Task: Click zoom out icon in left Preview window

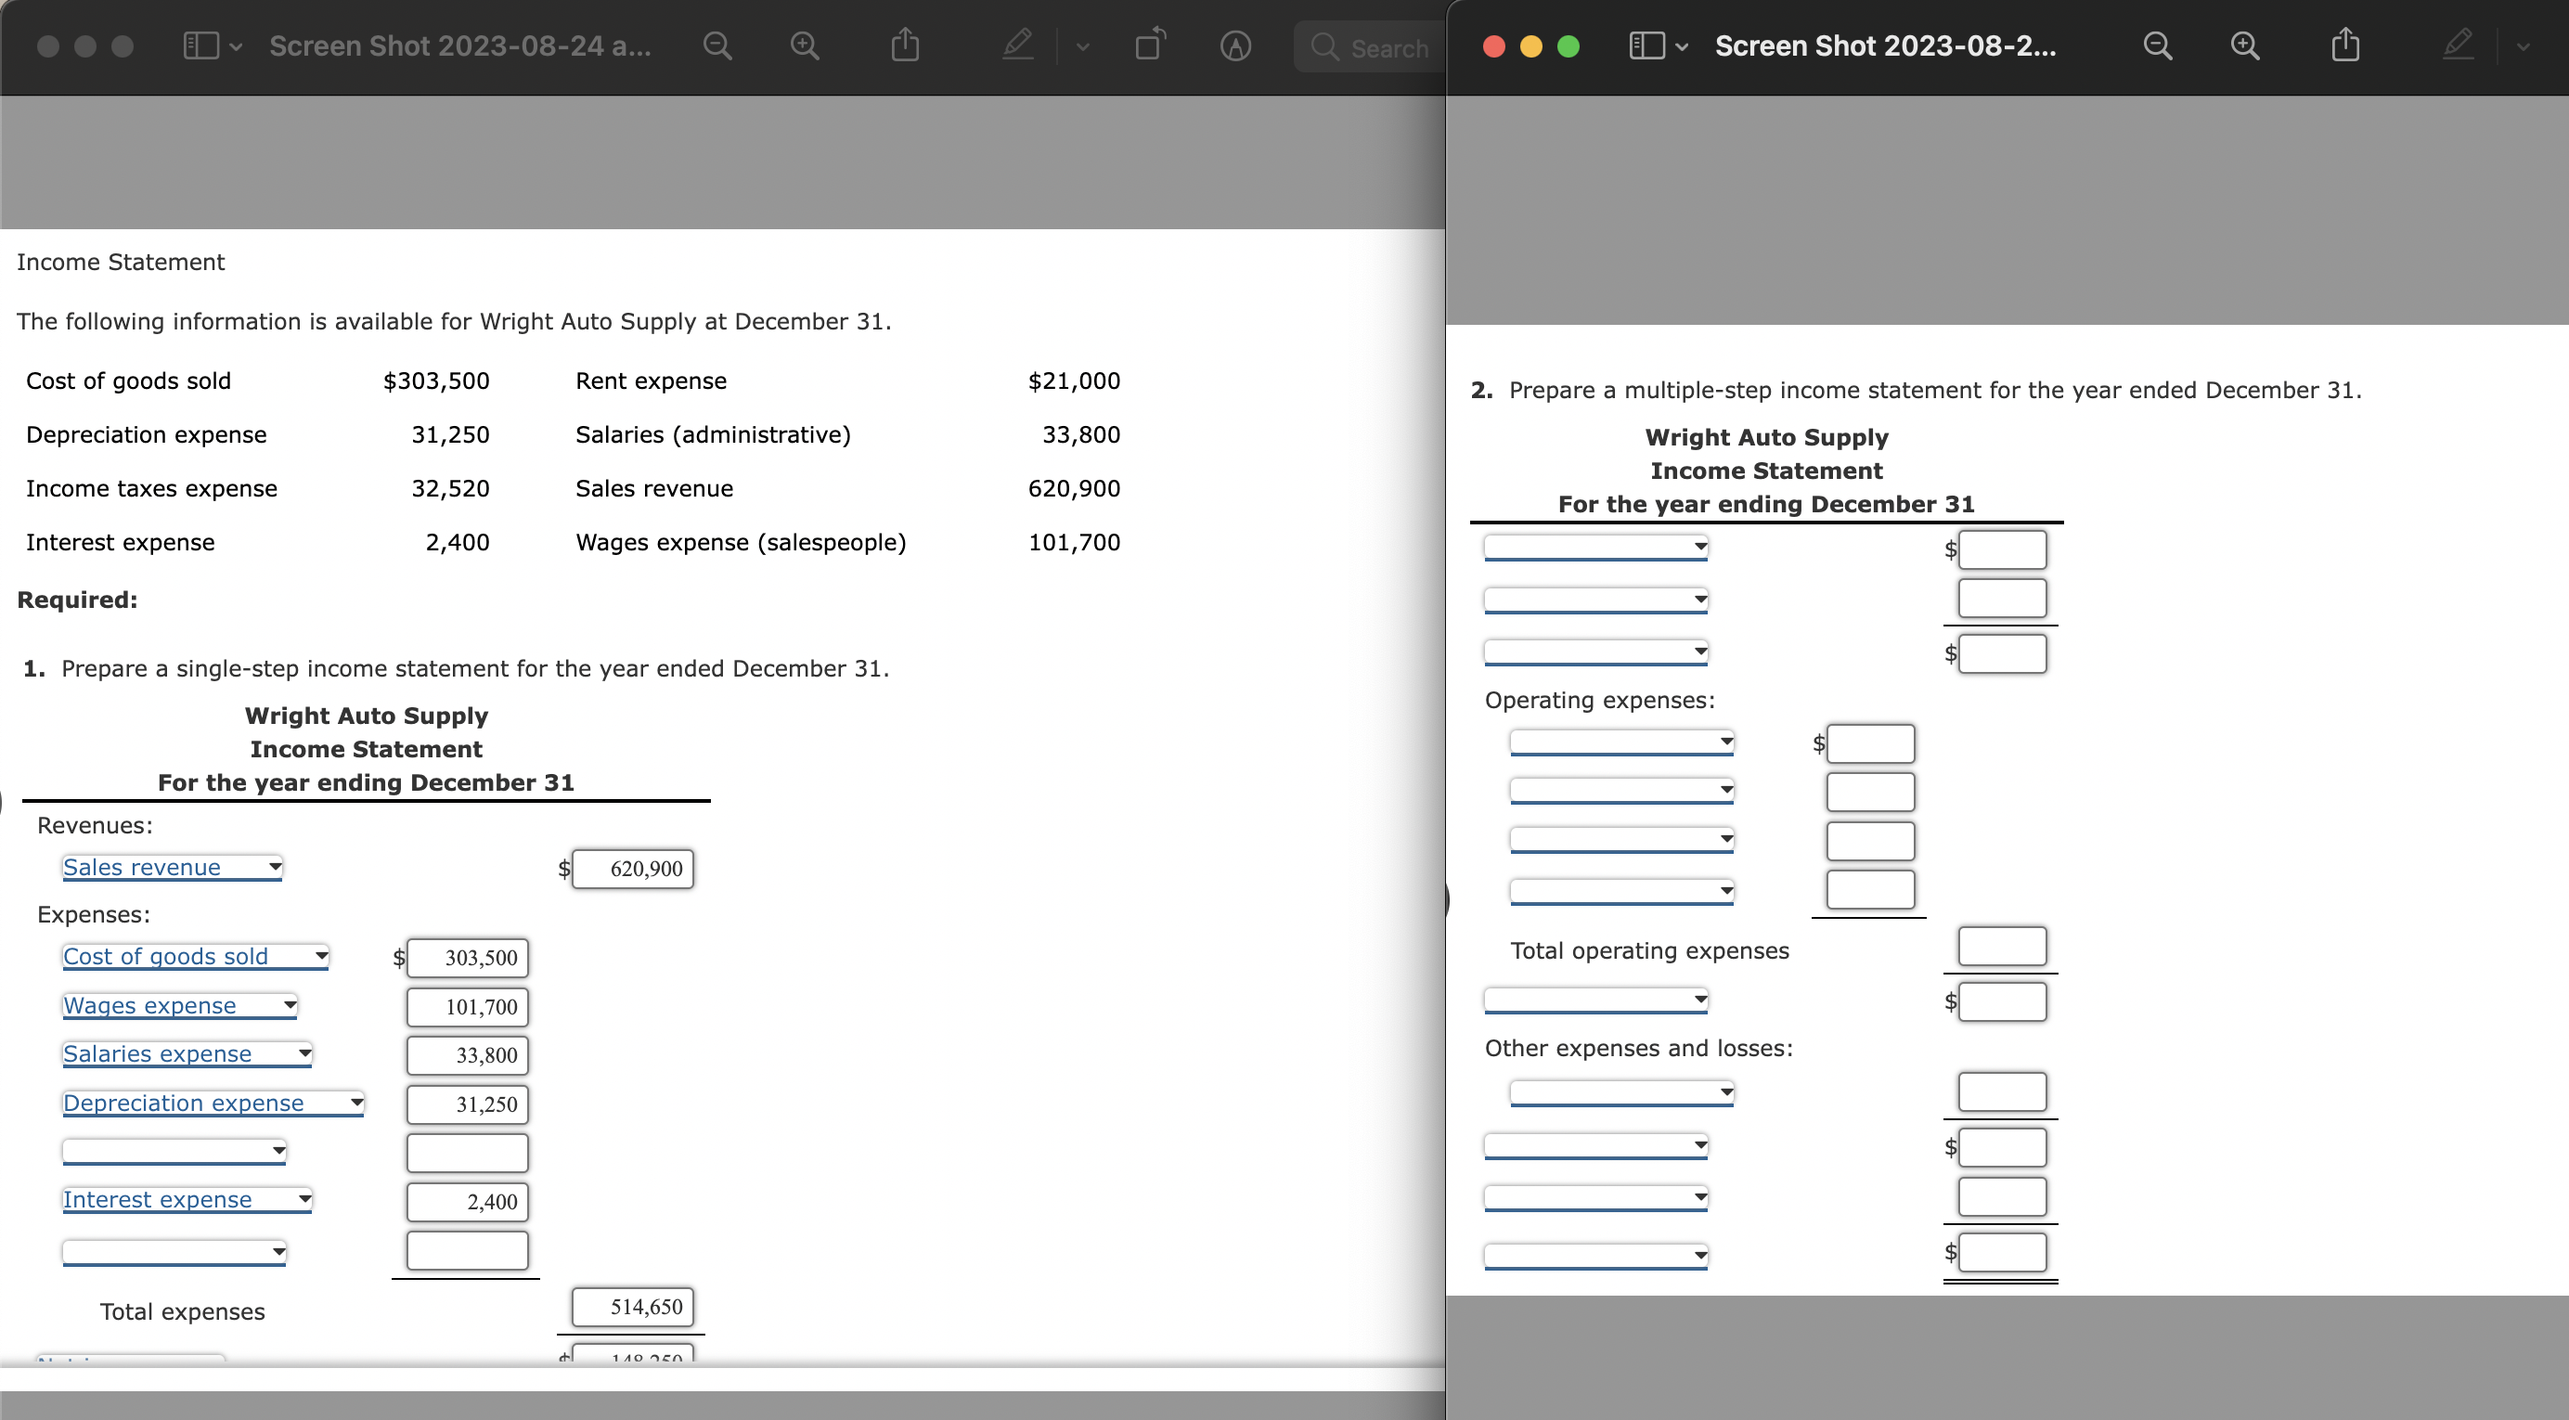Action: (x=717, y=45)
